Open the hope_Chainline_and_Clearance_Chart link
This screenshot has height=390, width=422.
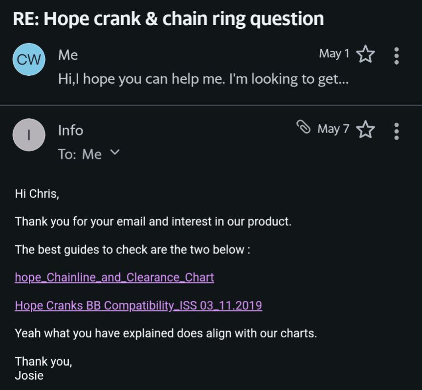[114, 277]
